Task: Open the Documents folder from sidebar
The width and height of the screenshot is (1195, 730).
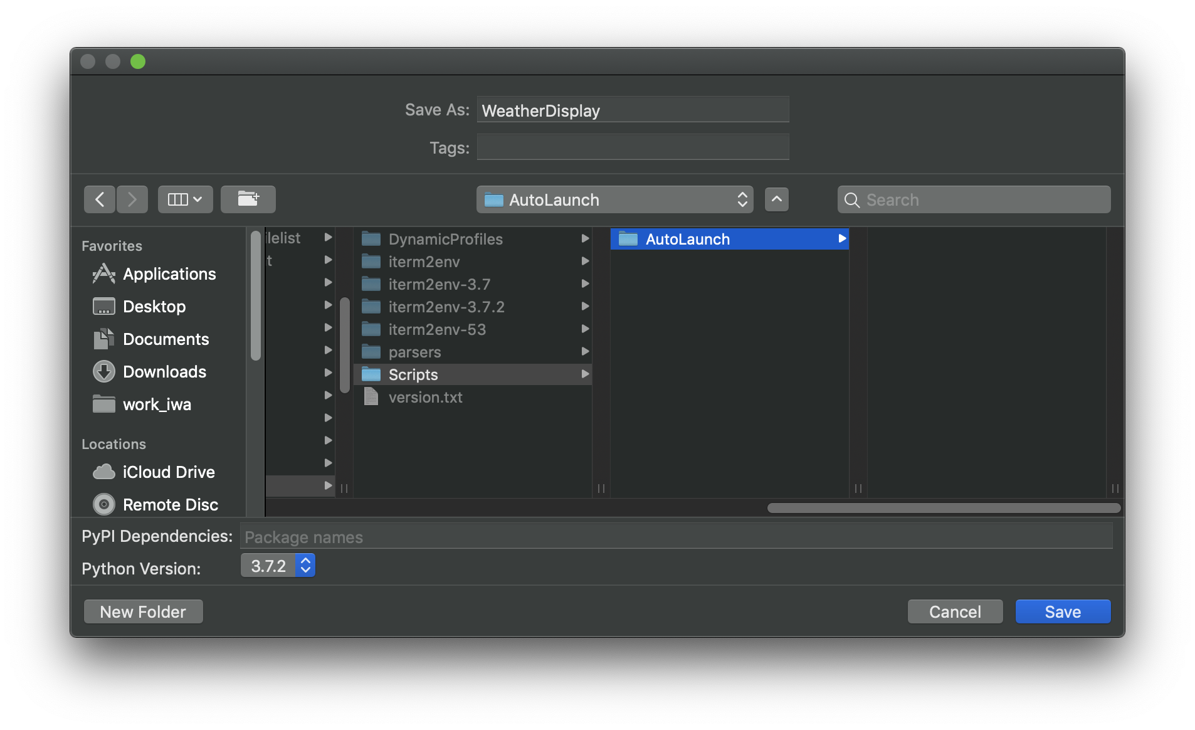Action: pyautogui.click(x=166, y=339)
